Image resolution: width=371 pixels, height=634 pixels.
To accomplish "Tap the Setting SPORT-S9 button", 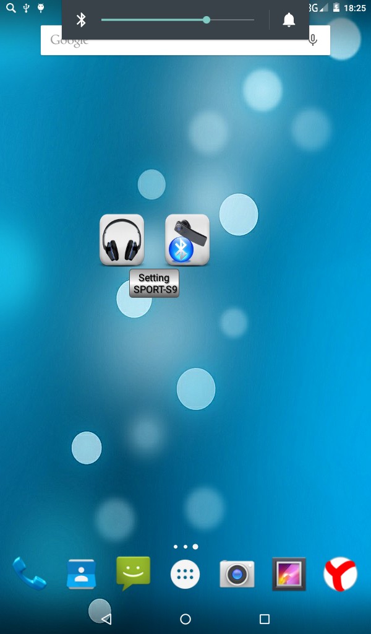I will coord(154,284).
